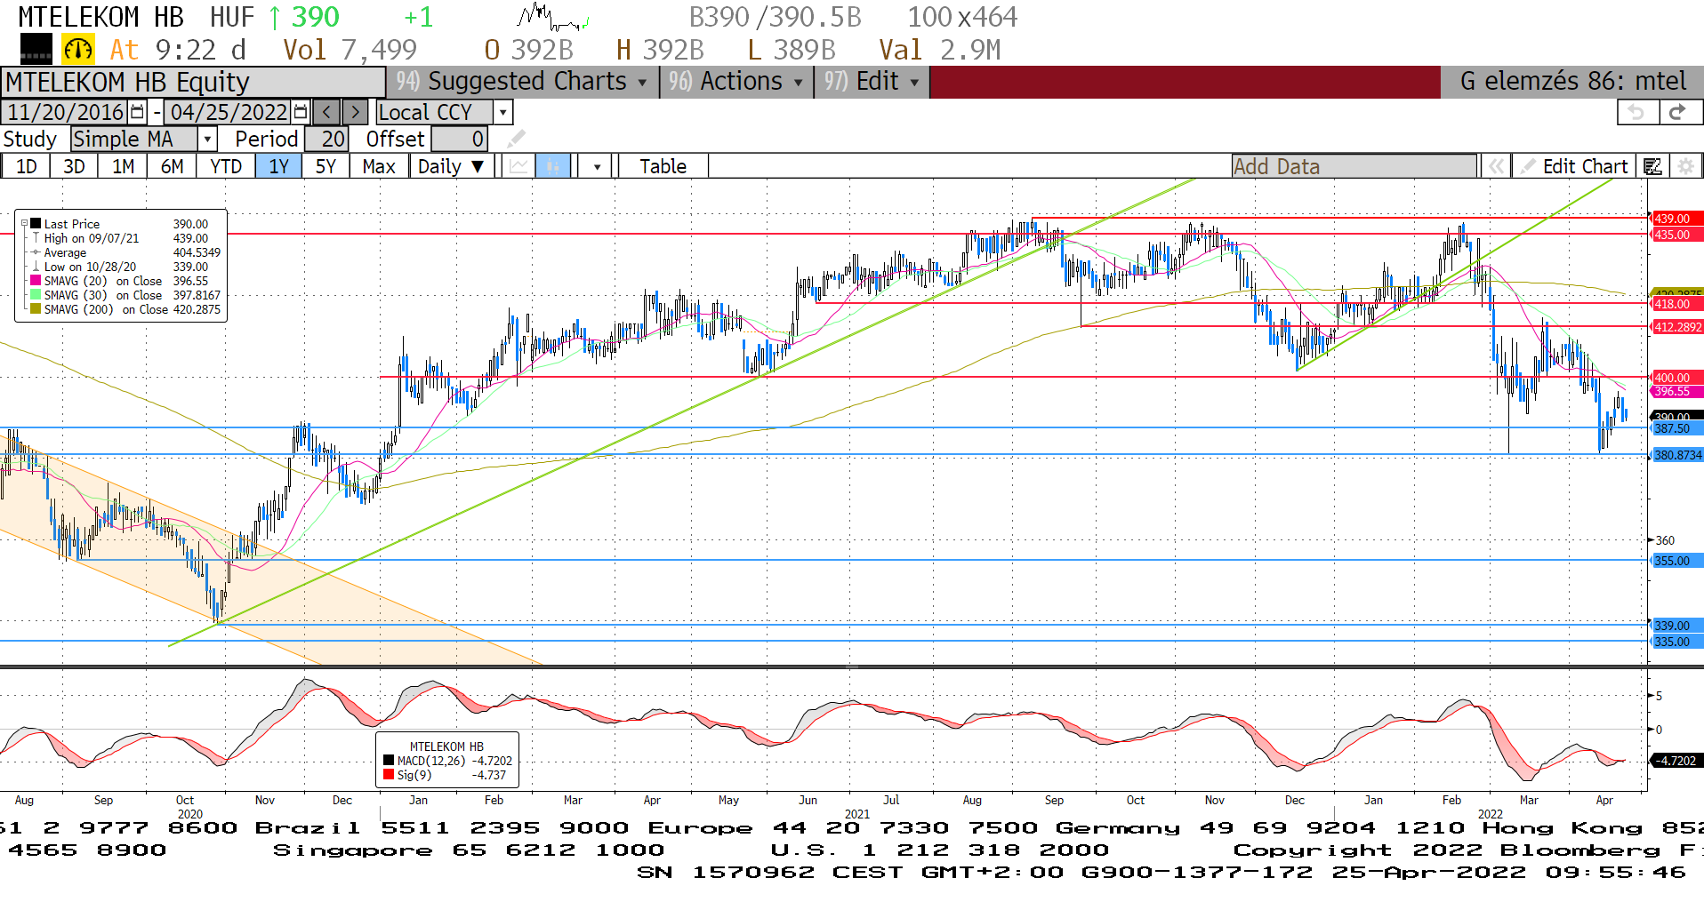Click the black box icon near ticker
This screenshot has width=1704, height=918.
coord(36,49)
